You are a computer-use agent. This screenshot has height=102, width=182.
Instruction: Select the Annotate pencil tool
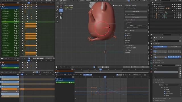57,18
